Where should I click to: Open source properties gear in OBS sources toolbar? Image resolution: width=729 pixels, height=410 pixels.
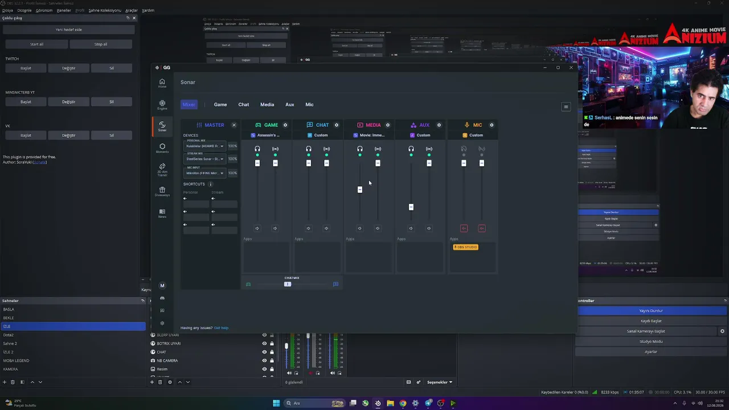click(170, 382)
